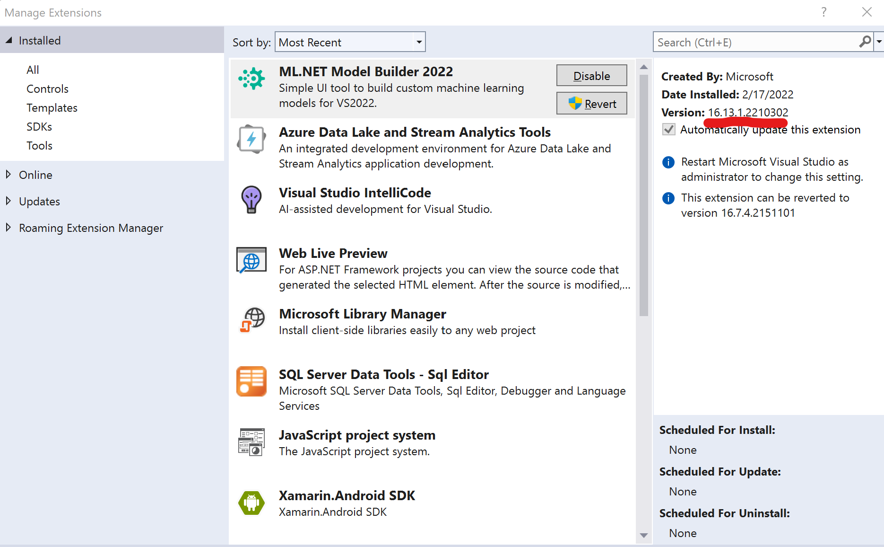This screenshot has width=884, height=547.
Task: Click the help question mark icon
Action: [823, 12]
